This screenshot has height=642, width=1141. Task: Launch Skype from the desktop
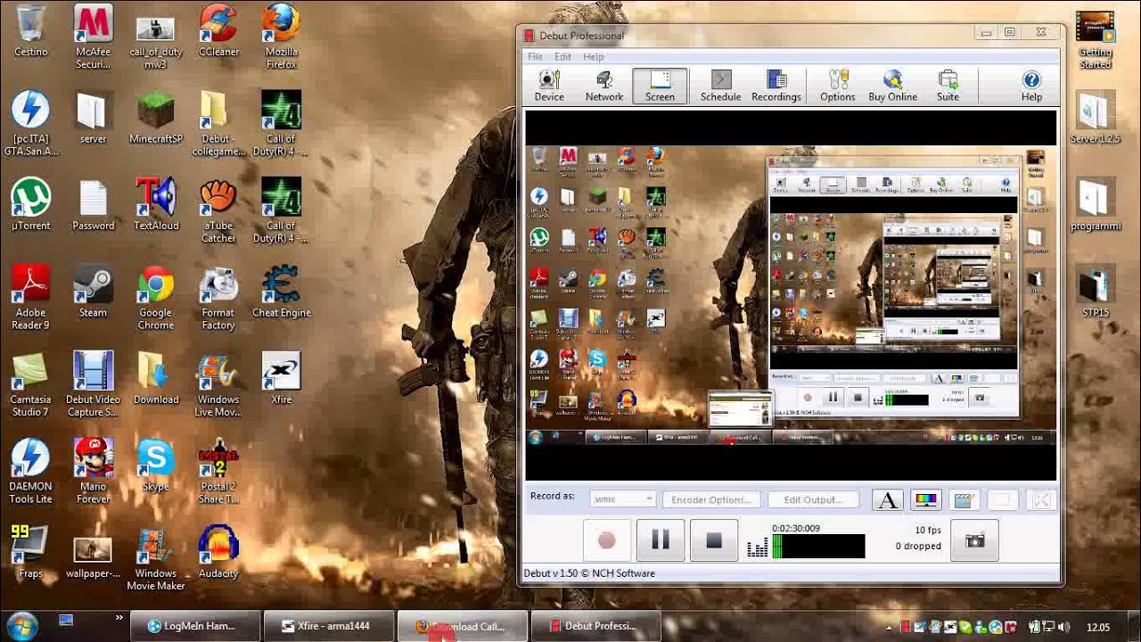[x=155, y=465]
